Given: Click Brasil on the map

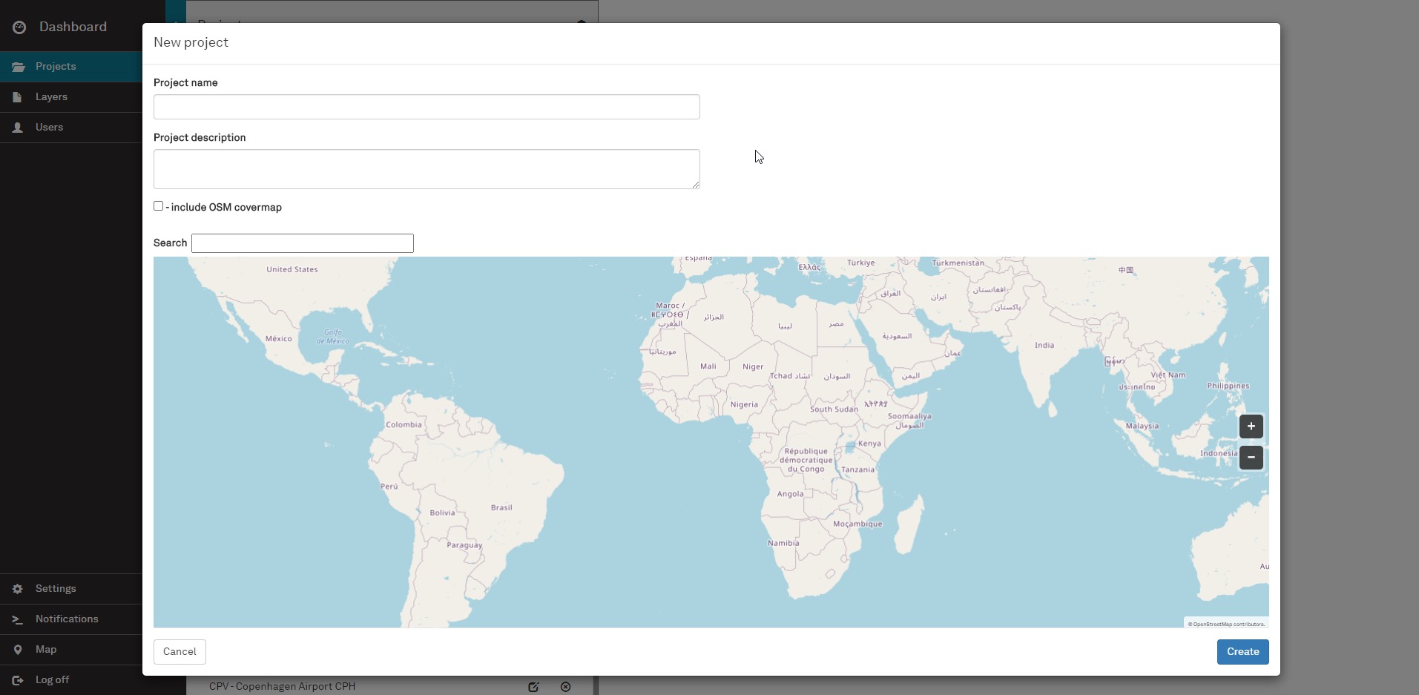Looking at the screenshot, I should click(501, 508).
